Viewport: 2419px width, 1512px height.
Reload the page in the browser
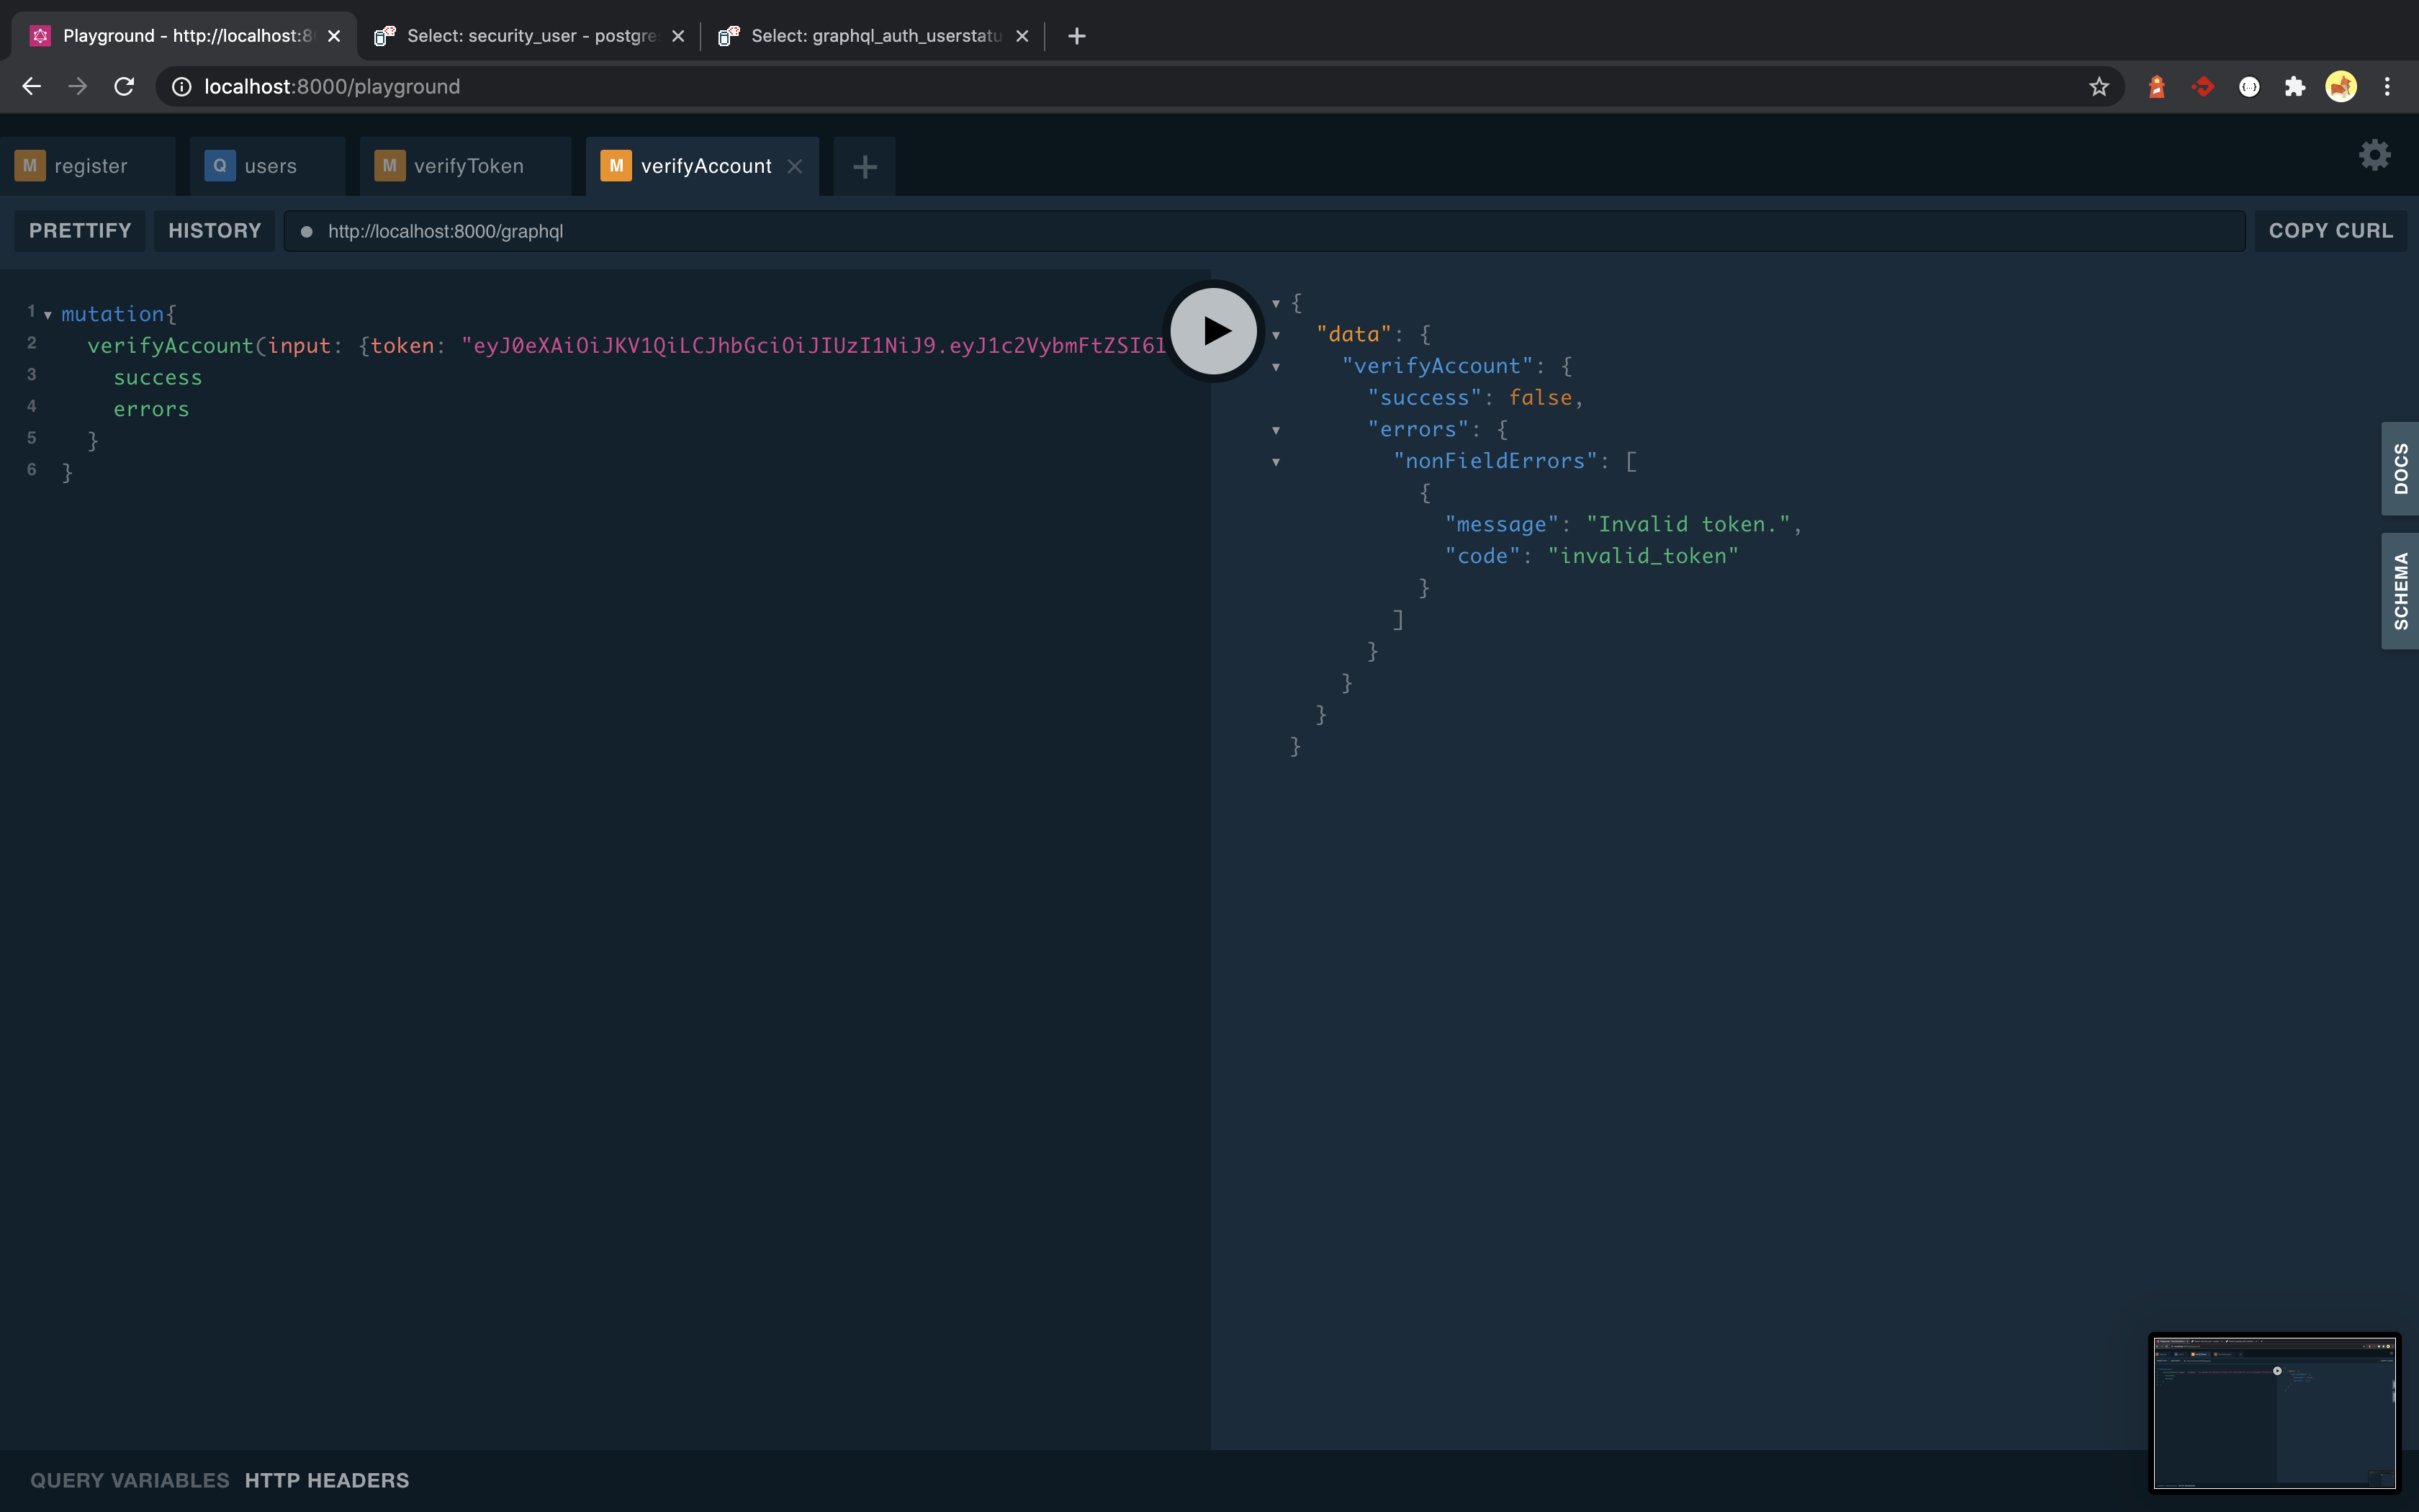point(124,87)
